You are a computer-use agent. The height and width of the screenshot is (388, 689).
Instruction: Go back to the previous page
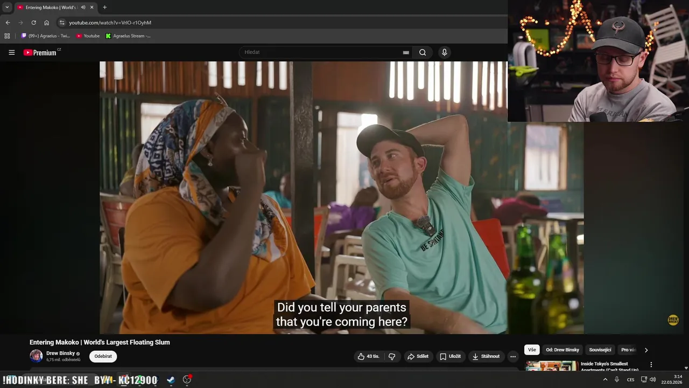click(x=8, y=23)
